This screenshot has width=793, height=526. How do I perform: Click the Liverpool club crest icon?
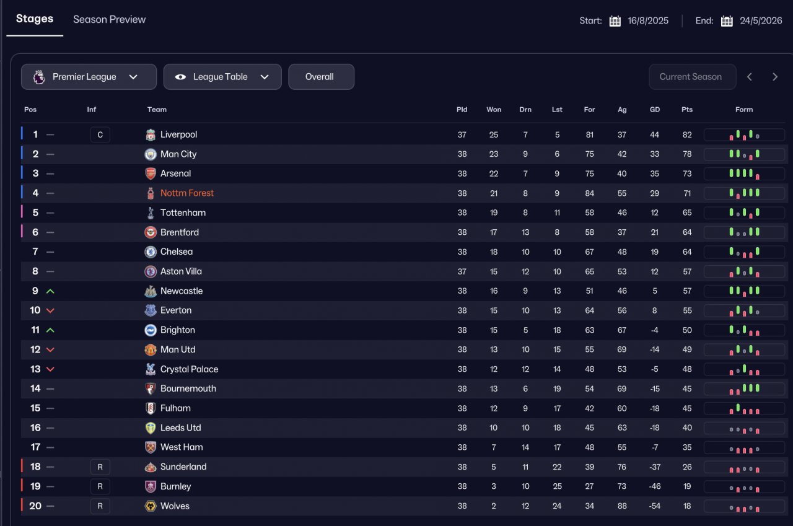151,134
